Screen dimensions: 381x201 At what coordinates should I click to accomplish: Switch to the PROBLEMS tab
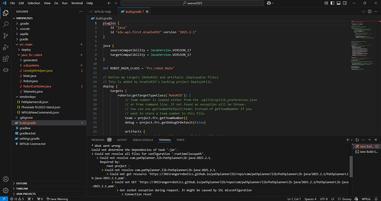point(98,140)
